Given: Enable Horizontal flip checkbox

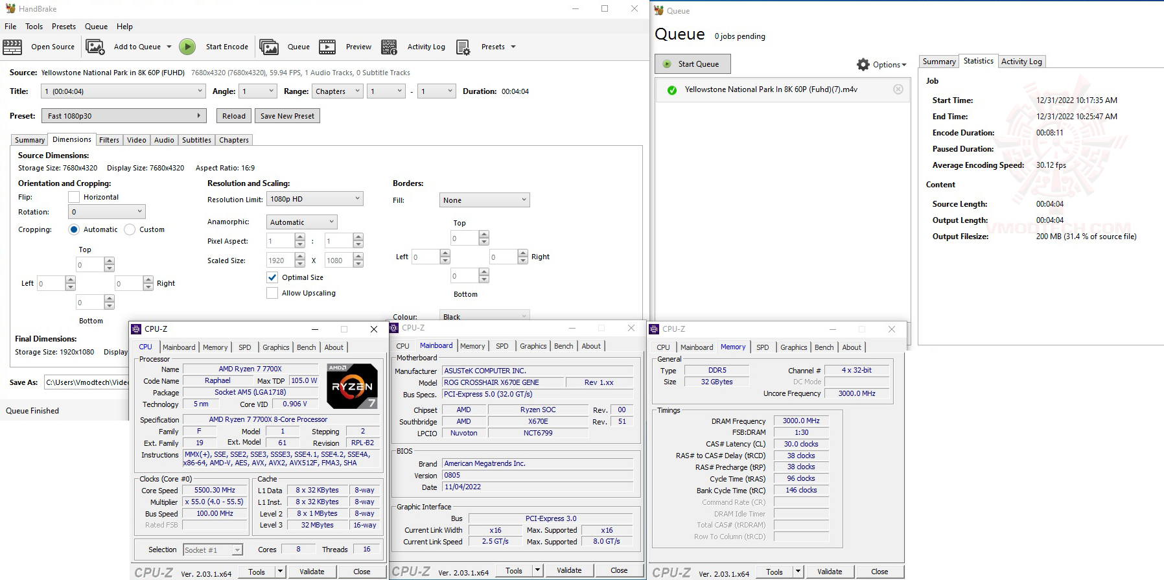Looking at the screenshot, I should coord(74,197).
